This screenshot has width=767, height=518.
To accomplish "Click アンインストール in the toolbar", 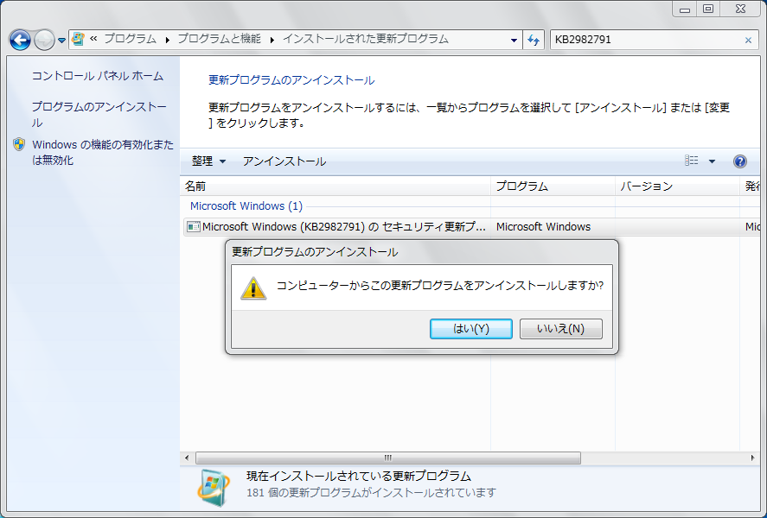I will [x=284, y=161].
